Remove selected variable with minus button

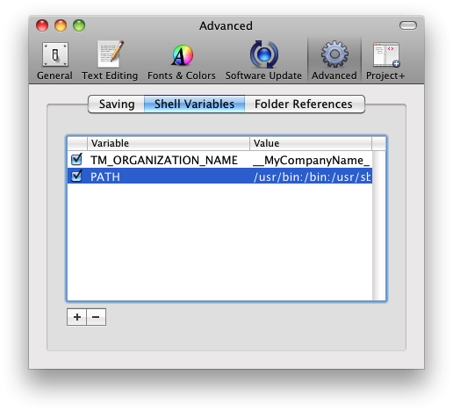point(96,317)
